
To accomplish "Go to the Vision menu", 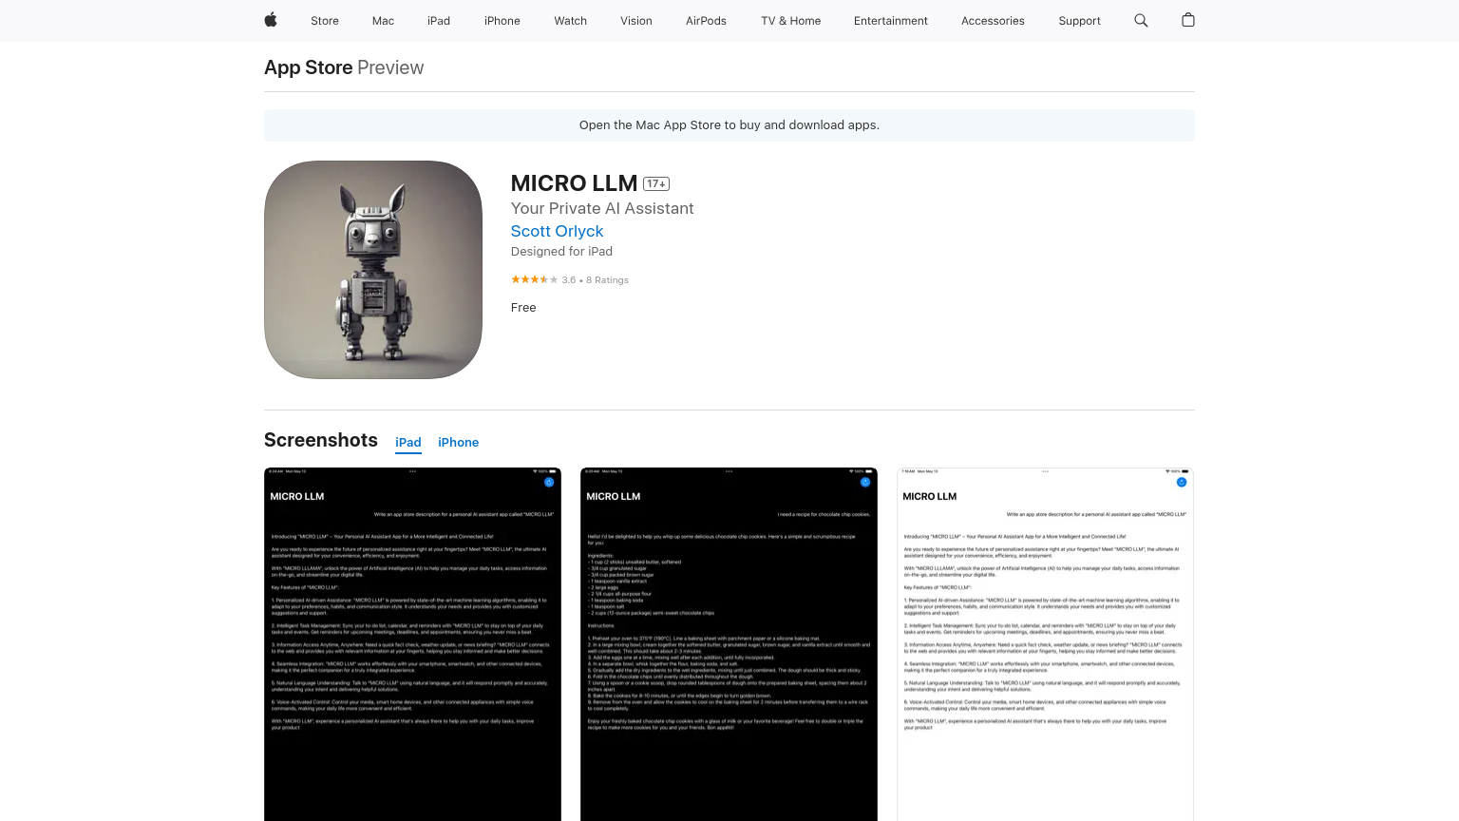I will pos(636,21).
